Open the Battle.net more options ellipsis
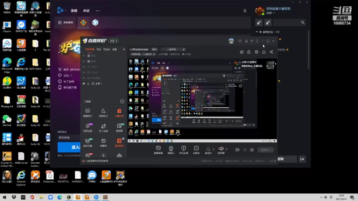Screen dimensions: 358x201 [98, 10]
